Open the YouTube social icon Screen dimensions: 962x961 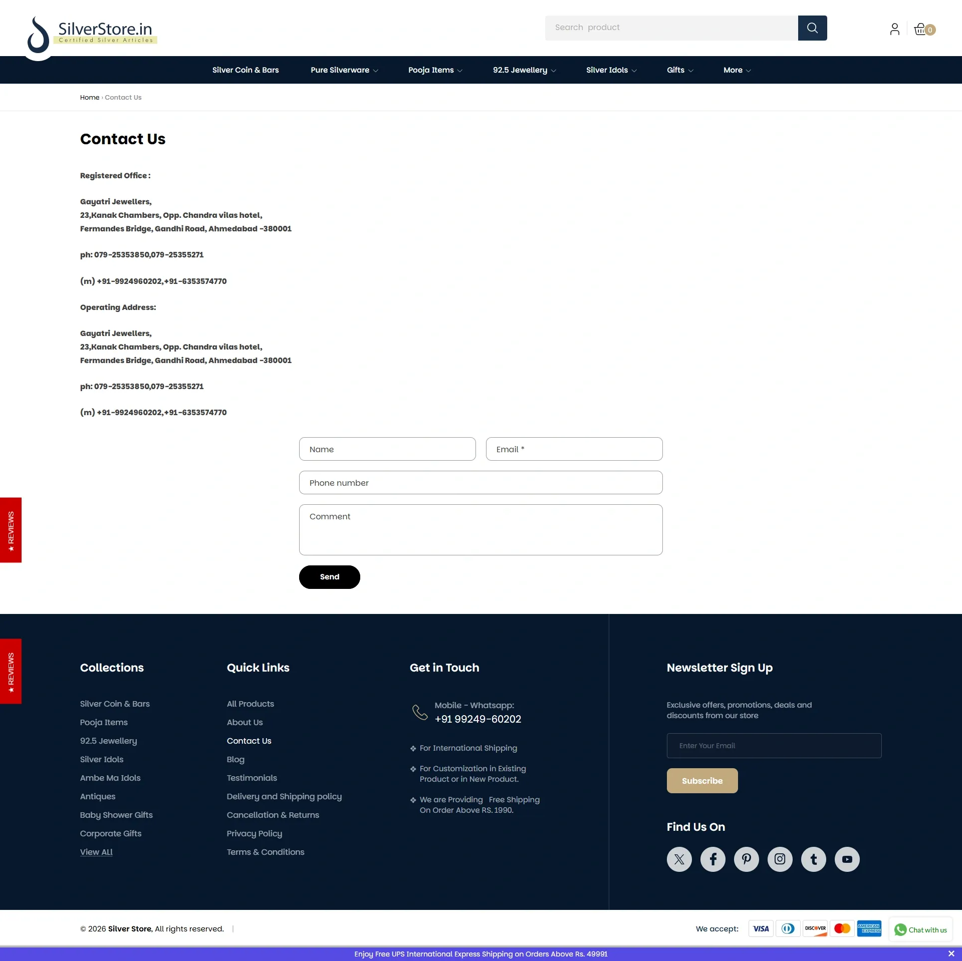pos(847,859)
